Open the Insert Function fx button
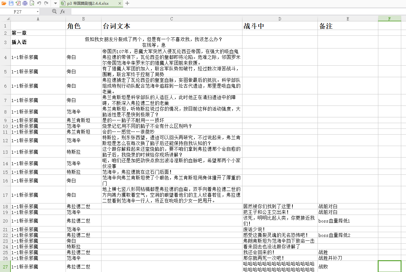 click(x=63, y=11)
